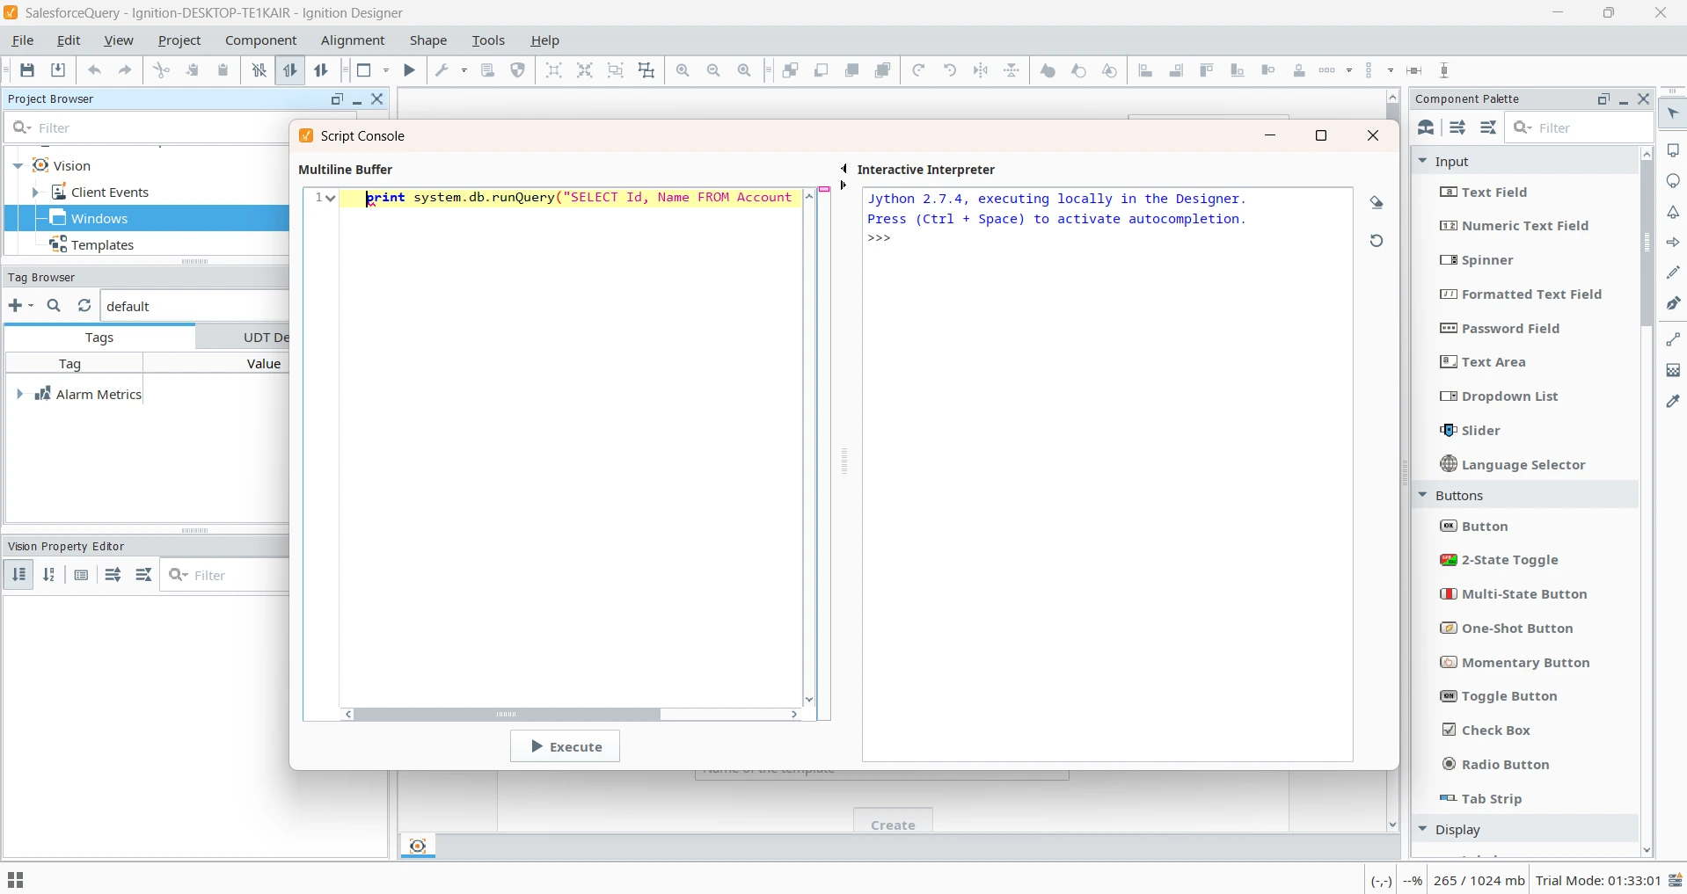Screen dimensions: 1687x894
Task: Reset the interactive interpreter with the circular arrow
Action: click(x=1378, y=242)
